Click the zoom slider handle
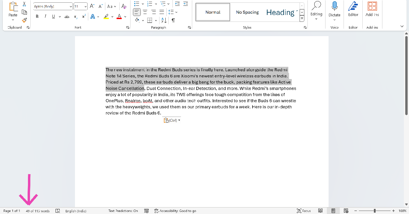The height and width of the screenshot is (214, 409). point(375,211)
